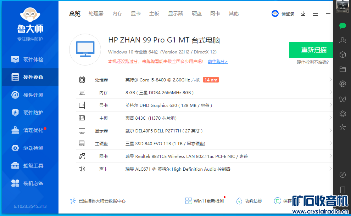Image resolution: width=351 pixels, height=216 pixels.
Task: Switch to the 网卡 tab at top
Action: (215, 14)
